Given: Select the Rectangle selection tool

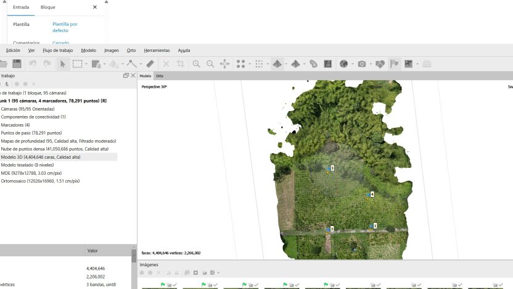Looking at the screenshot, I should pos(77,64).
